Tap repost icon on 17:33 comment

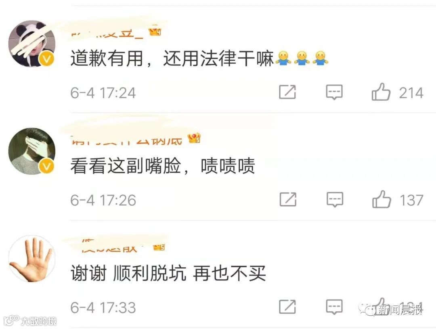tap(287, 307)
